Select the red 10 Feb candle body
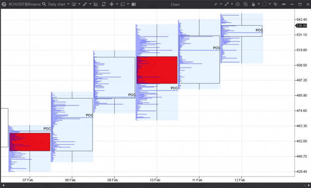Viewport: 311px width, 188px height. (157, 70)
